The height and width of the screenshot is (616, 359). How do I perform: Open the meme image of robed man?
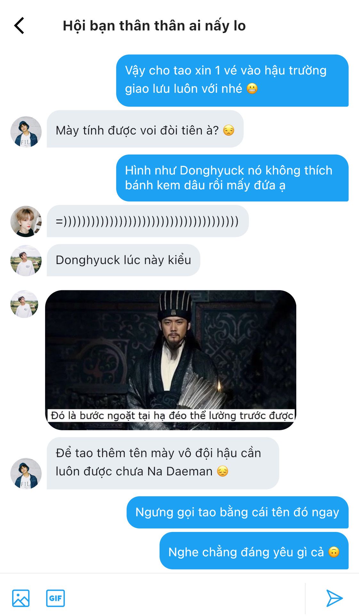(171, 360)
